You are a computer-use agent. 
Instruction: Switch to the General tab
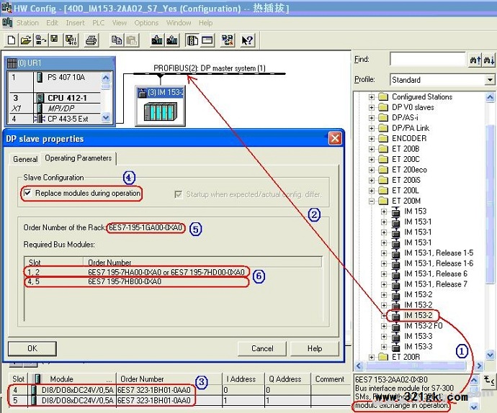25,159
